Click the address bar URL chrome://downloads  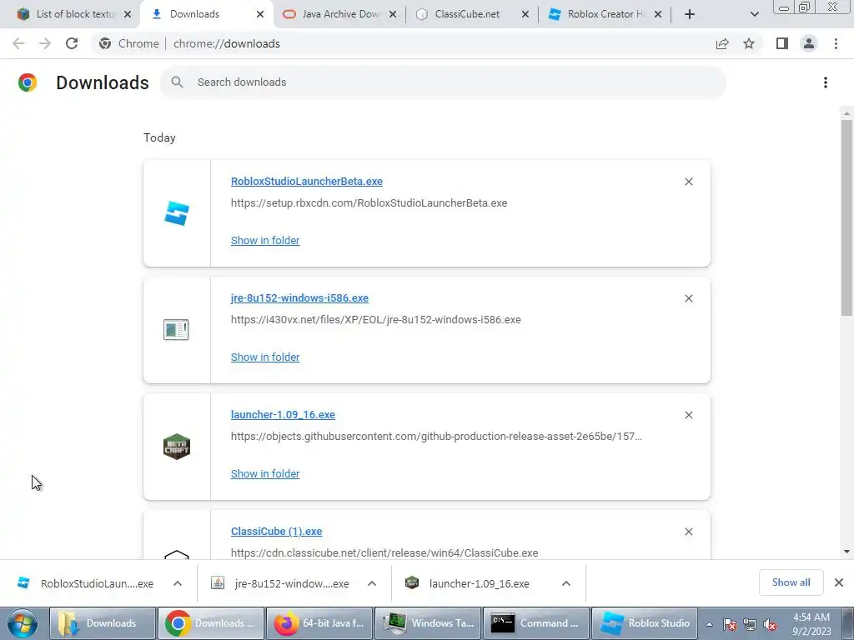[227, 43]
